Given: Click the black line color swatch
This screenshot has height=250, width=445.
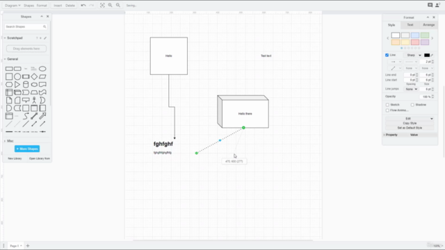Looking at the screenshot, I should (x=426, y=56).
